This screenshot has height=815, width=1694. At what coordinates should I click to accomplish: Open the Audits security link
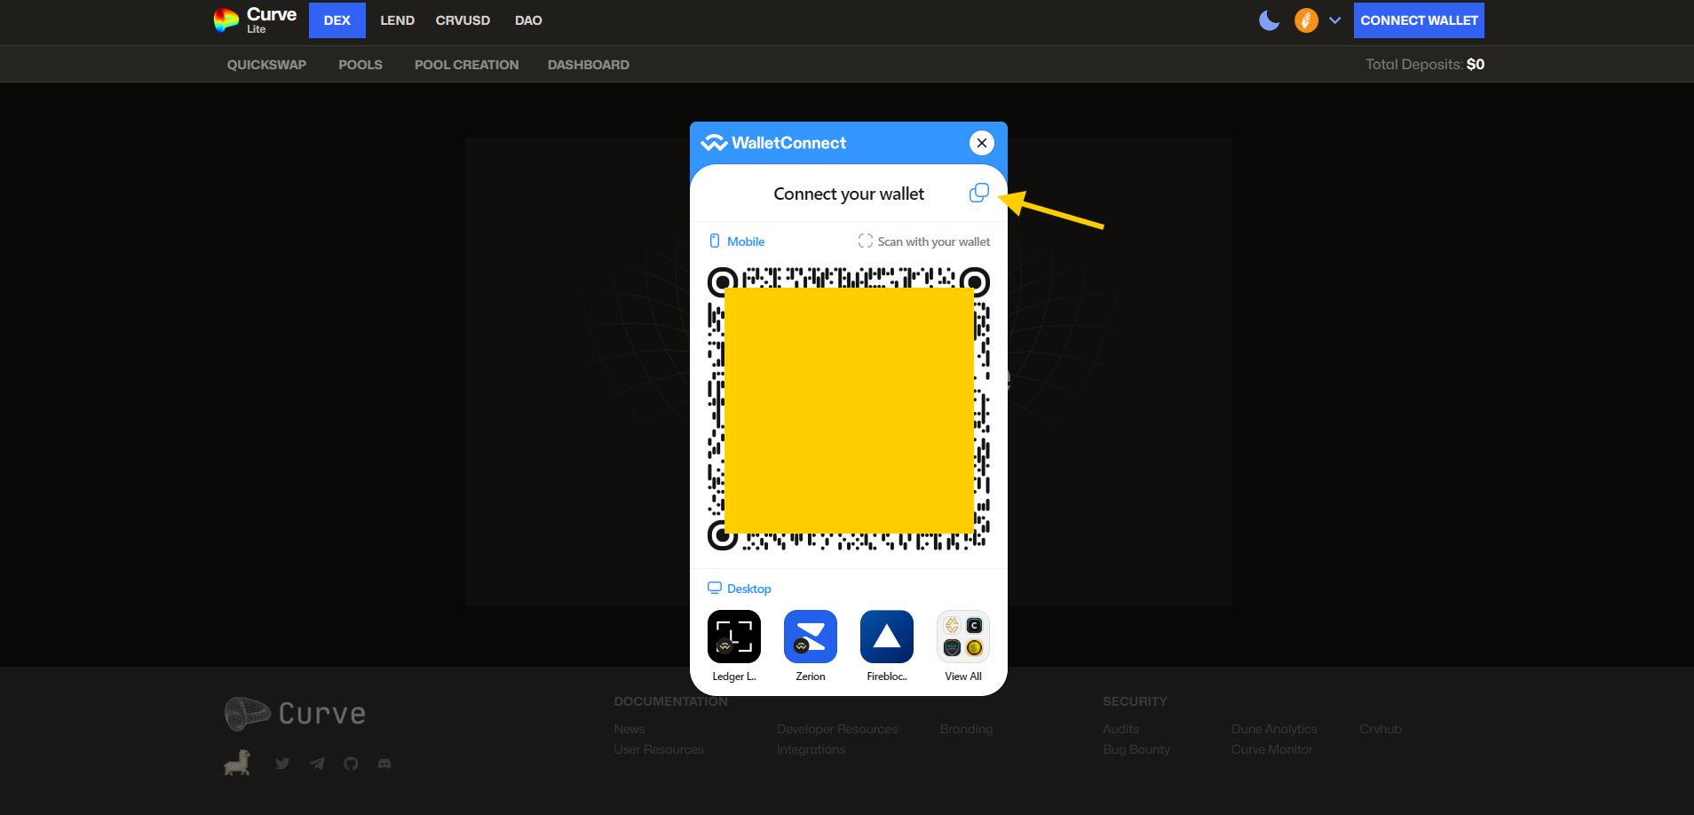[1121, 729]
